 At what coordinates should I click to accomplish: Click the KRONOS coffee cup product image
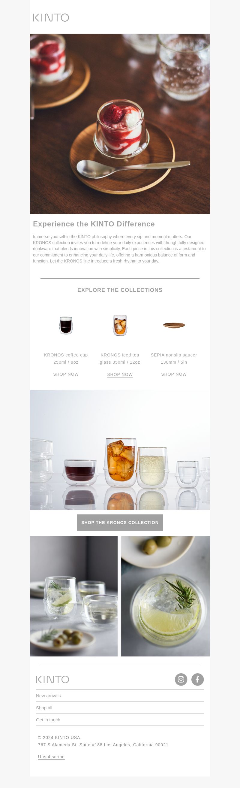point(66,325)
